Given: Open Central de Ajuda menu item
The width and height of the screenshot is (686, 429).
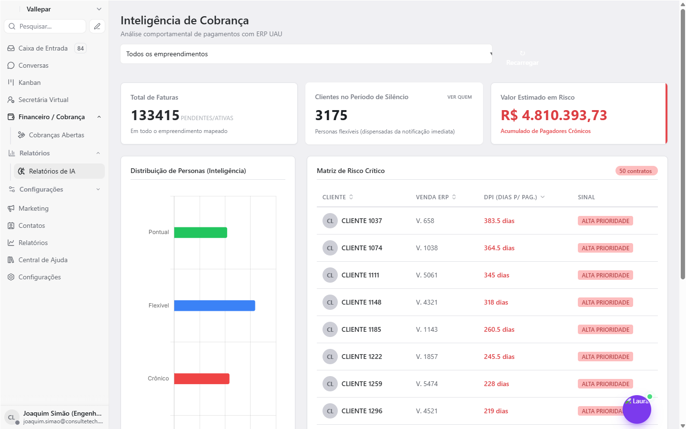Looking at the screenshot, I should 43,260.
